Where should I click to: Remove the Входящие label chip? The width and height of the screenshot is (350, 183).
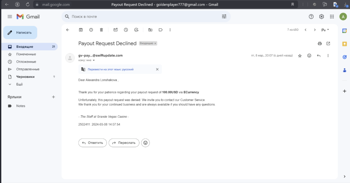(x=155, y=44)
